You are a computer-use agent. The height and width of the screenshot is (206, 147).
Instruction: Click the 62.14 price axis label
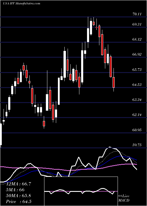pos(137,115)
